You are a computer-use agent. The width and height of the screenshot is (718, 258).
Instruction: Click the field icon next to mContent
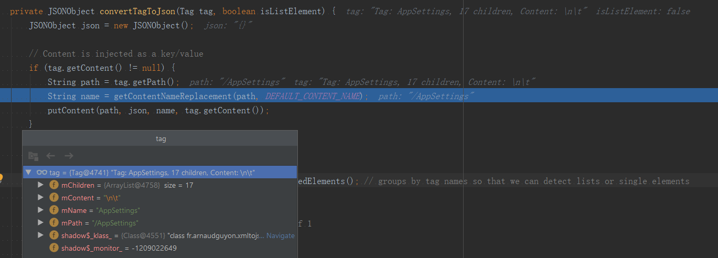point(53,198)
